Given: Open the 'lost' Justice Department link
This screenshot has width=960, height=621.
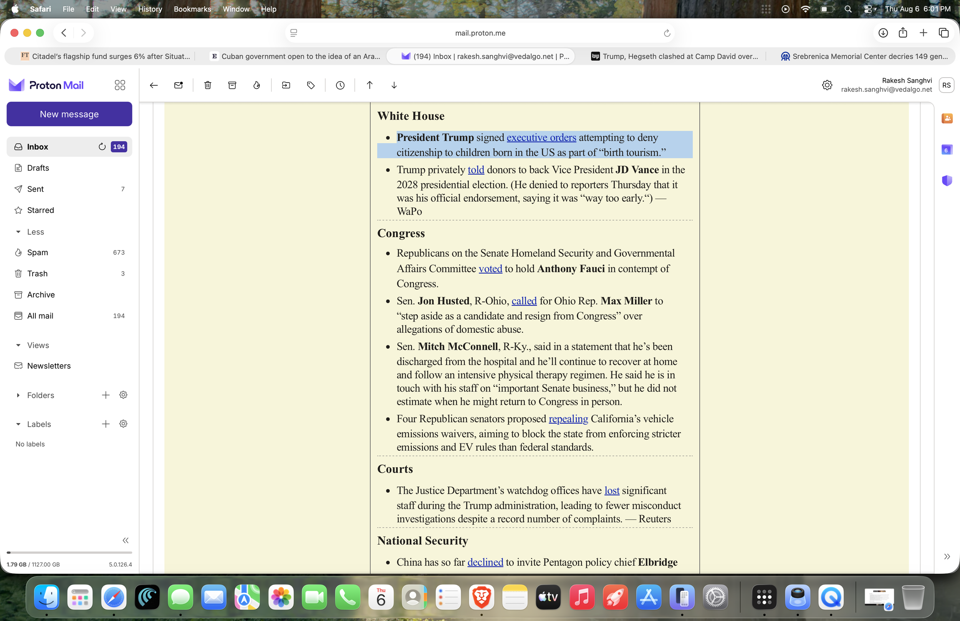Looking at the screenshot, I should 612,491.
